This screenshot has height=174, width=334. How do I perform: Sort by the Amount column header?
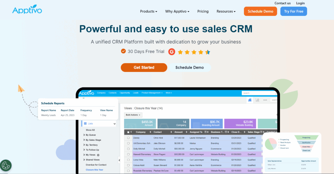pyautogui.click(x=181, y=132)
